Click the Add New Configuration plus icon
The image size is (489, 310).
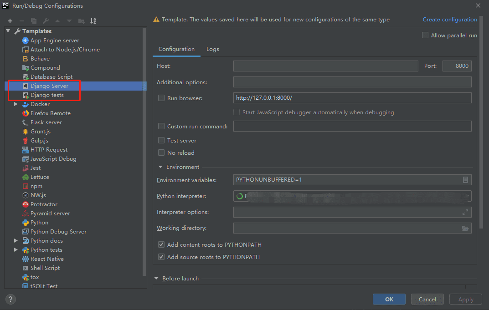pos(10,21)
